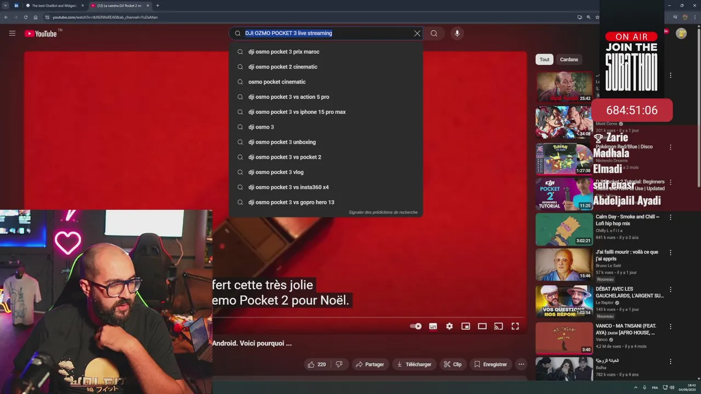Click the Télécharger download button
The image size is (701, 394).
point(414,364)
